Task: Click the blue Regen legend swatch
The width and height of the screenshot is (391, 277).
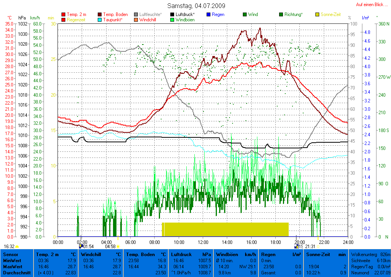Action: (208, 14)
